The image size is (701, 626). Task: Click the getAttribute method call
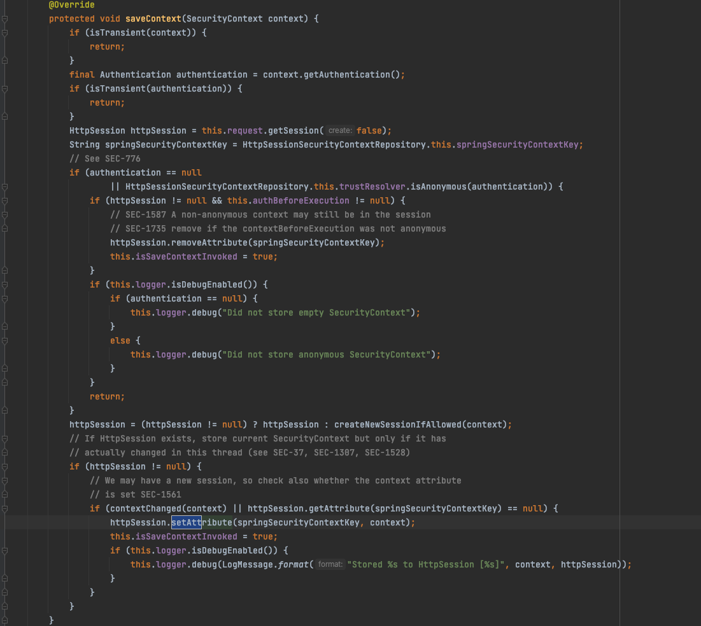[x=339, y=508]
